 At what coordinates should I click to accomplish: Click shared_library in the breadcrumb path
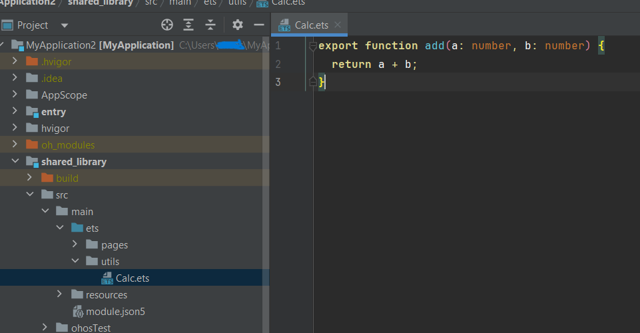coord(100,3)
